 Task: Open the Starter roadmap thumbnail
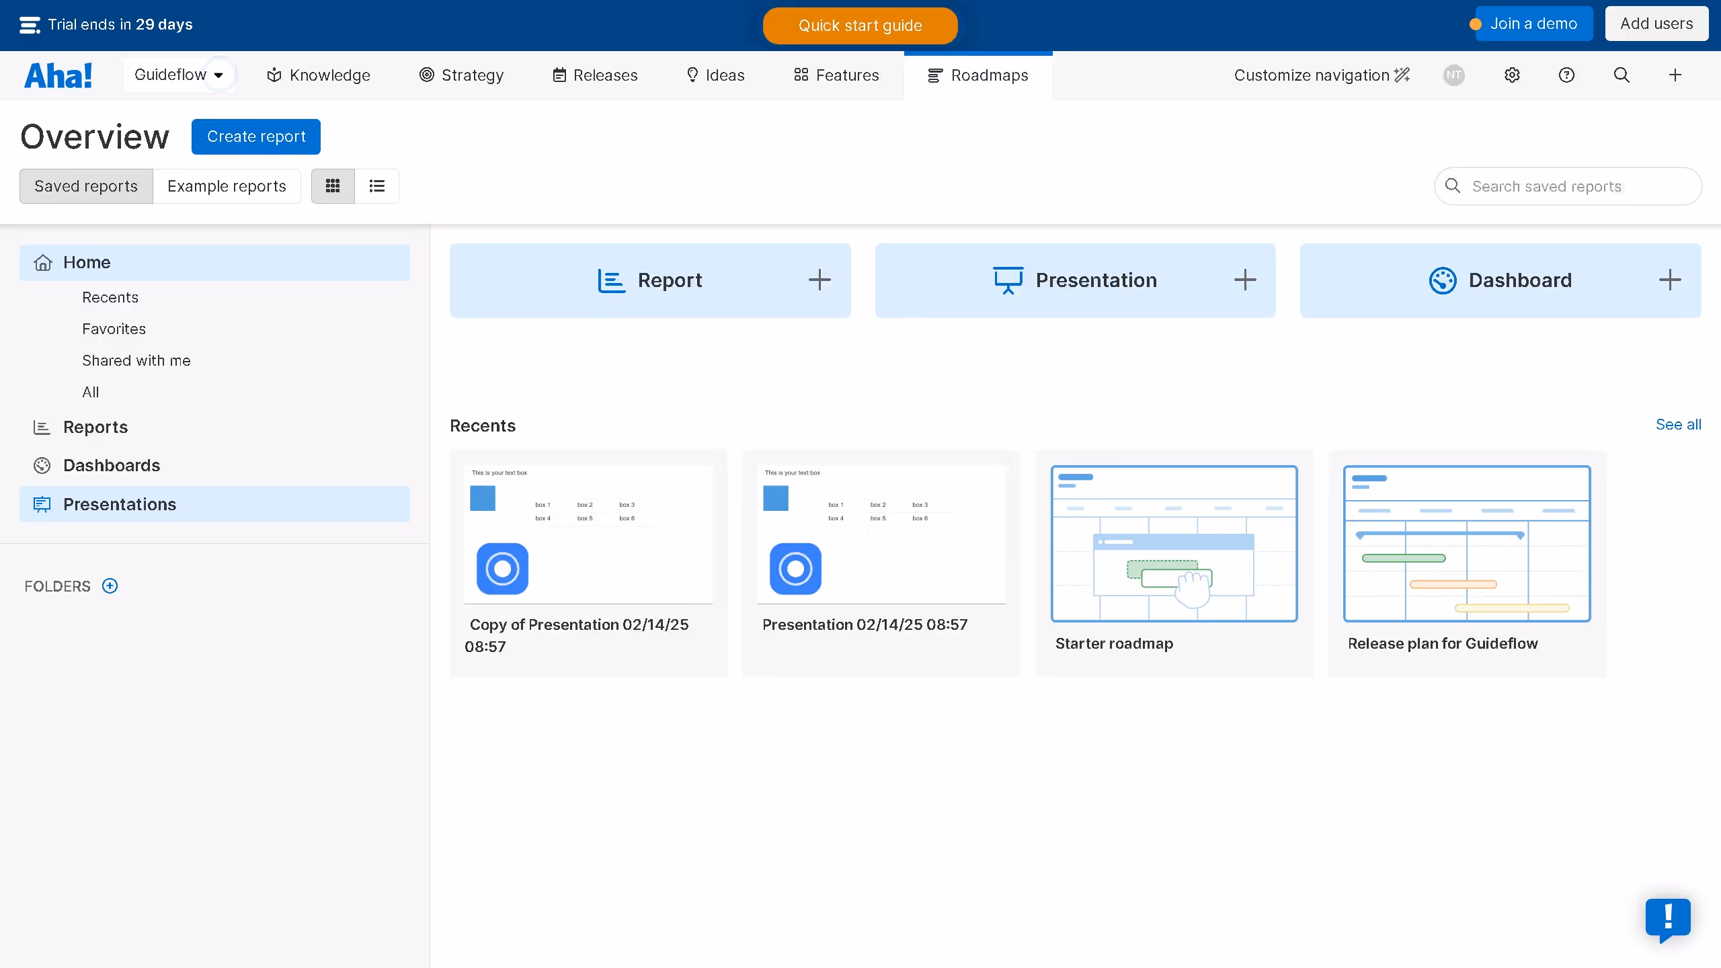pos(1174,543)
